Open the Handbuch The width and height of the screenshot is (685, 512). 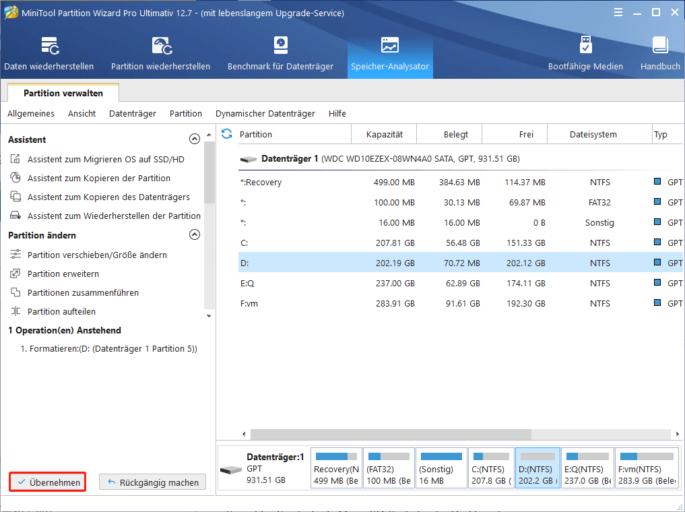[x=660, y=54]
